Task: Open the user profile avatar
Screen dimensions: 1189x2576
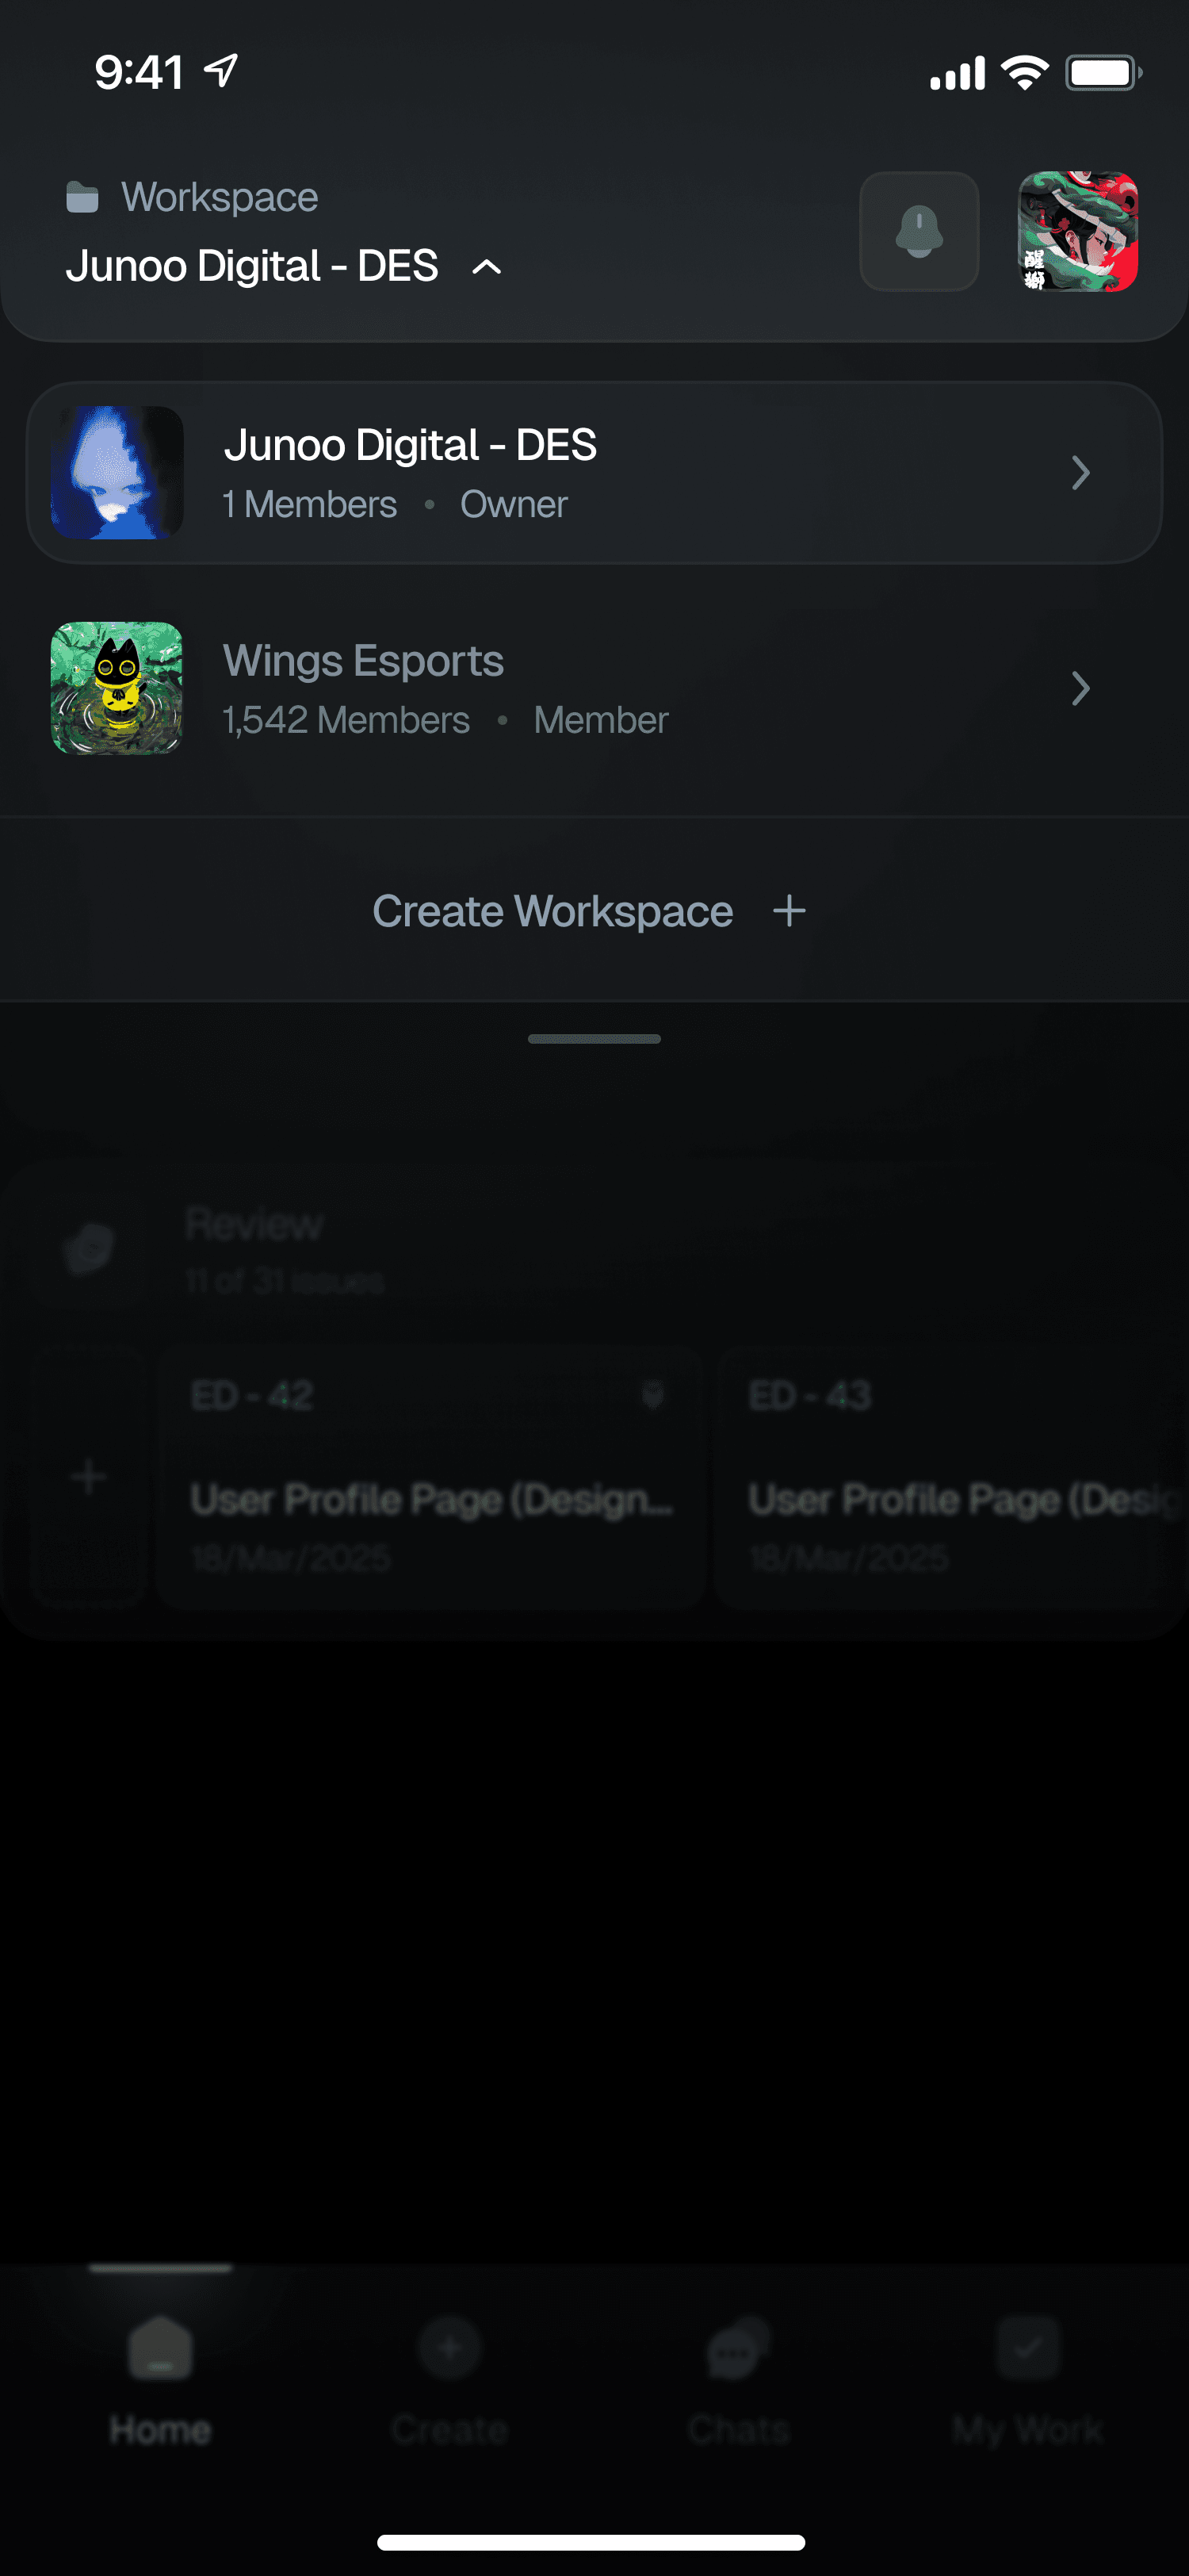Action: [1077, 231]
